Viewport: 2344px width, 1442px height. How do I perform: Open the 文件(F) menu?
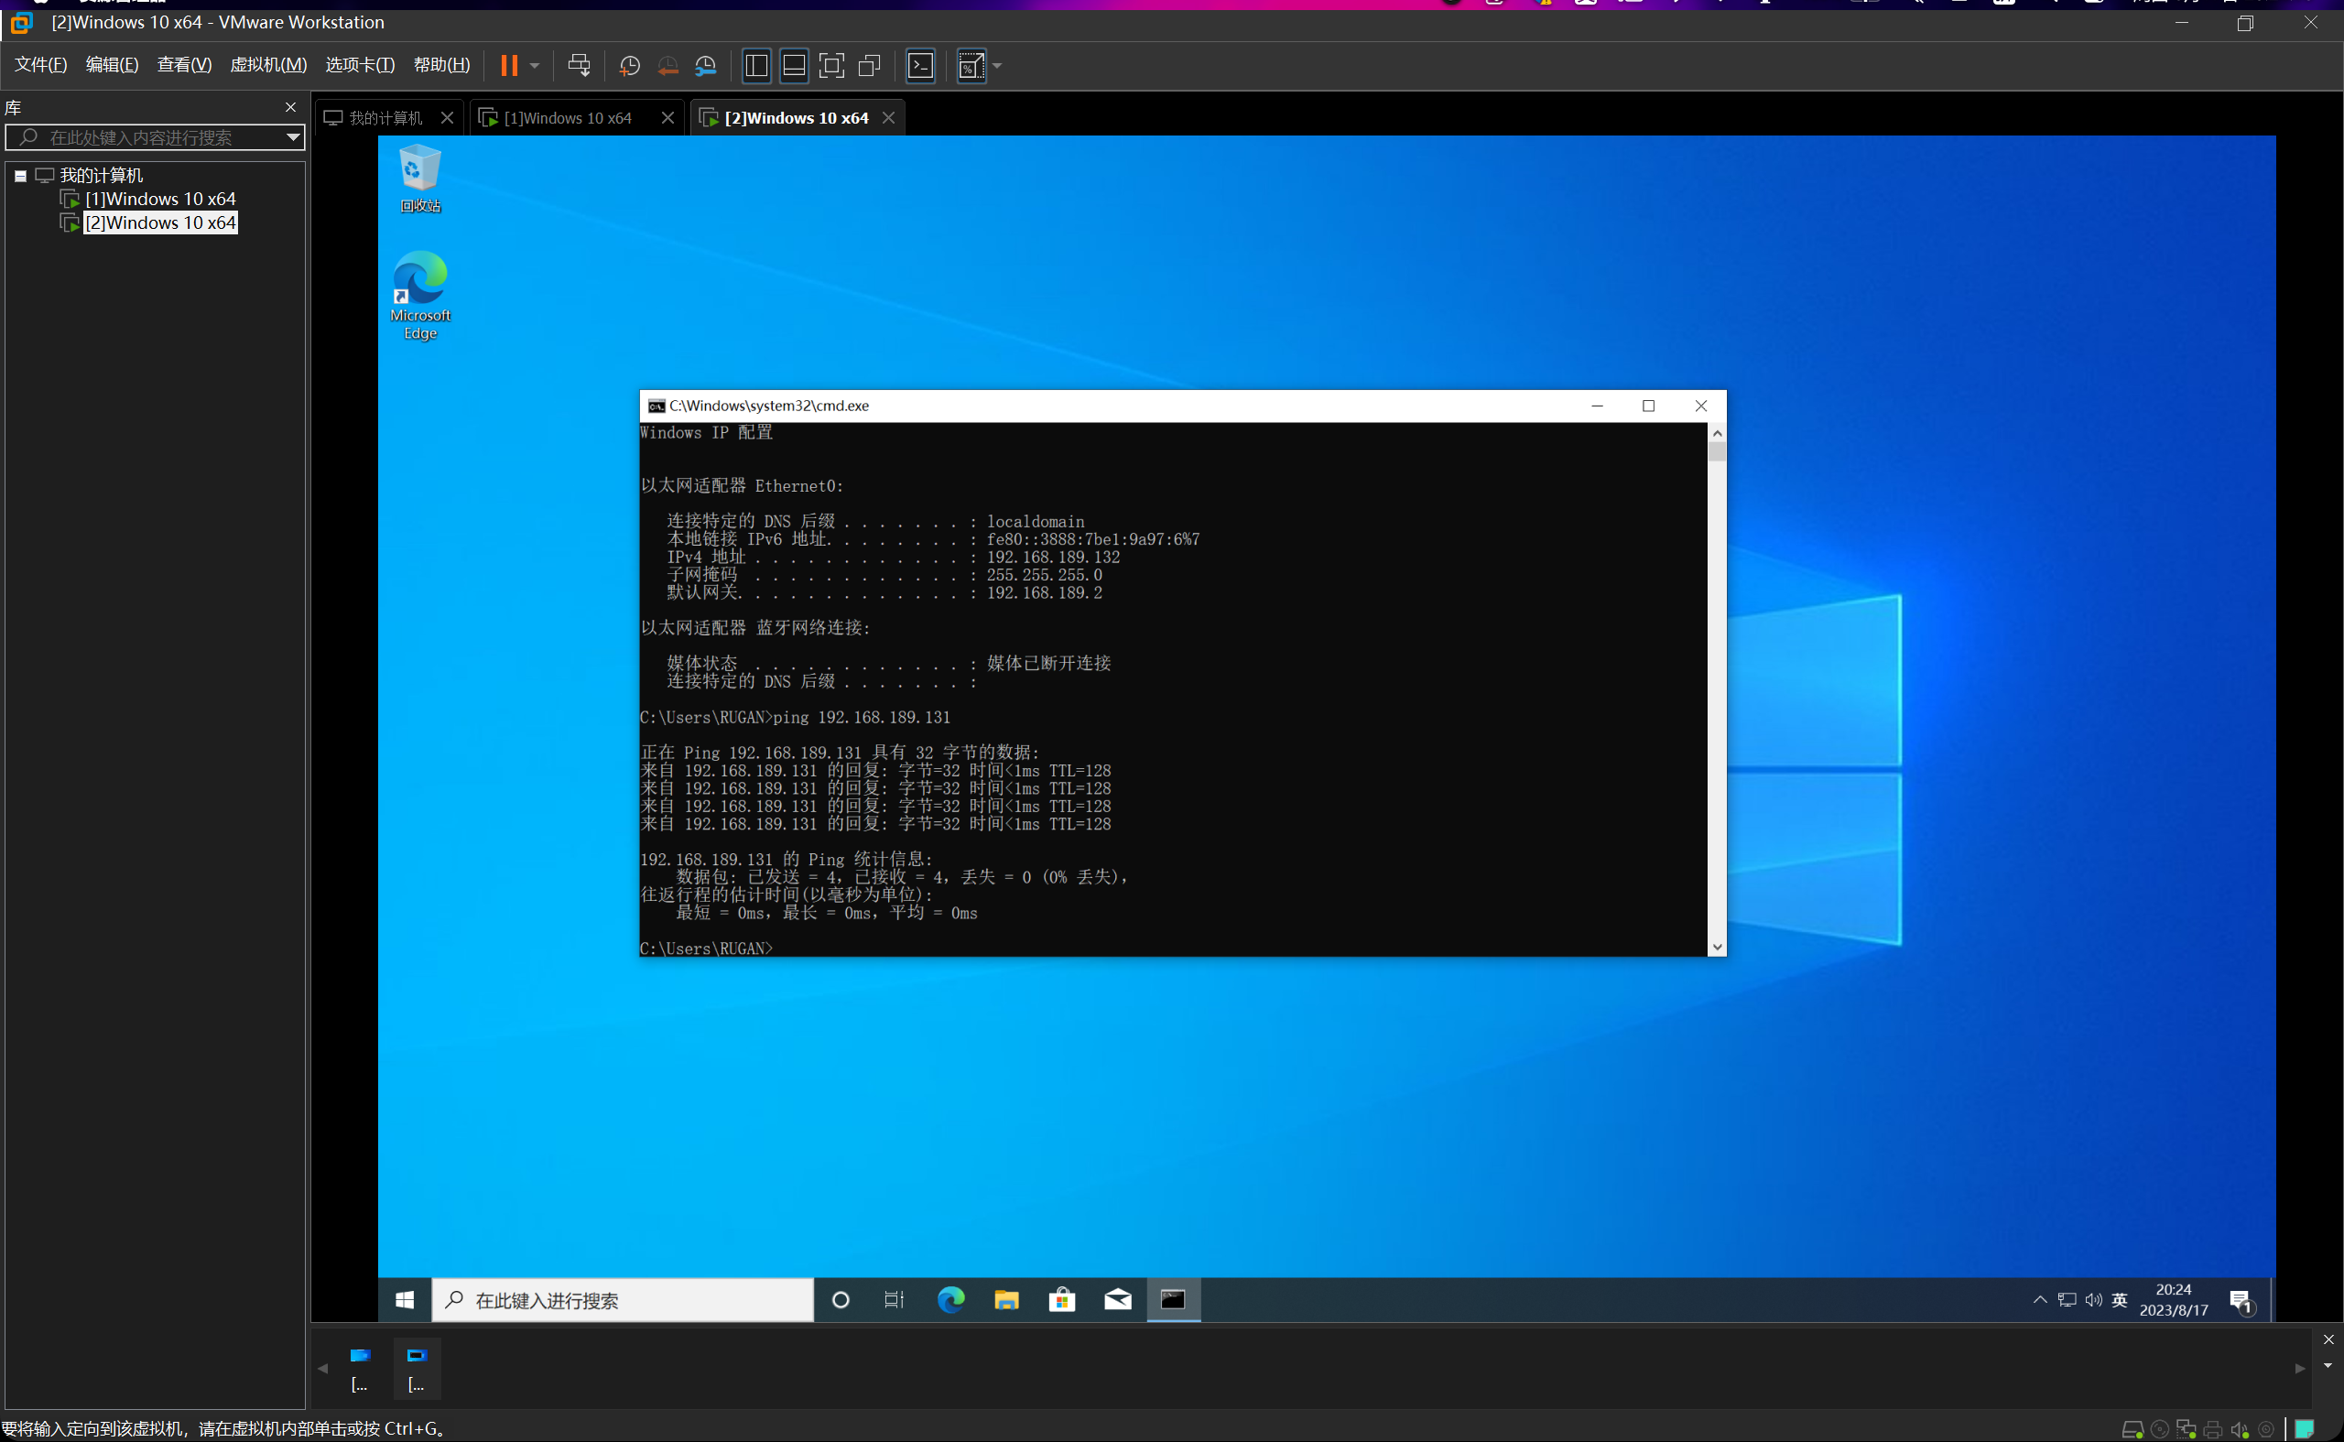point(41,64)
